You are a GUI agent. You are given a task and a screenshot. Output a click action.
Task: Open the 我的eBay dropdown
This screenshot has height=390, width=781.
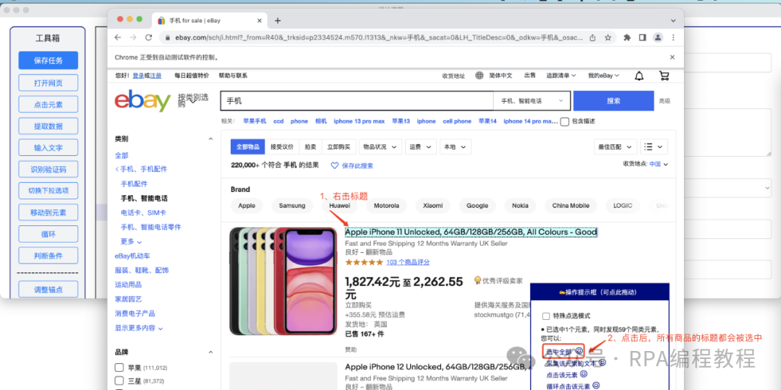(x=603, y=76)
